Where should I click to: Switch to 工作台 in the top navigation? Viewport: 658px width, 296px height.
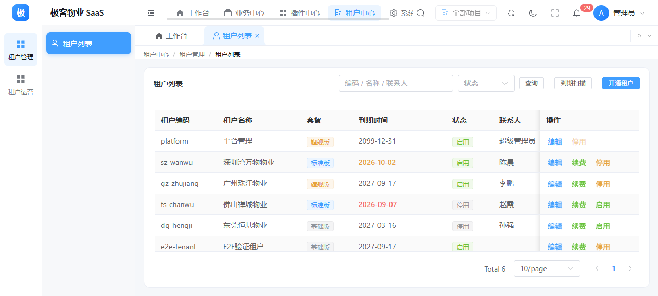tap(193, 13)
